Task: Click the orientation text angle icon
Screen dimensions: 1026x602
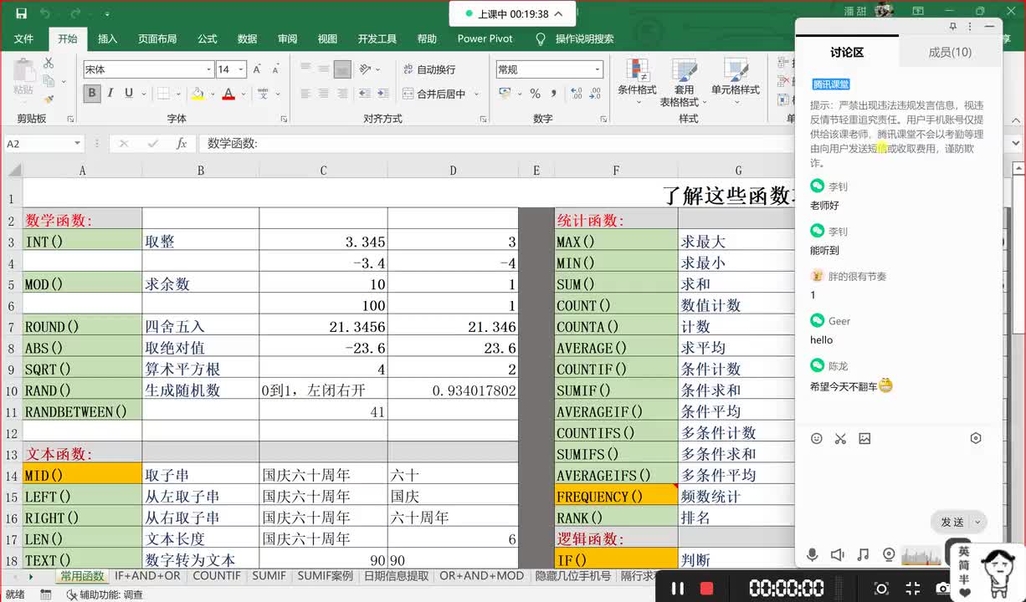Action: click(365, 69)
